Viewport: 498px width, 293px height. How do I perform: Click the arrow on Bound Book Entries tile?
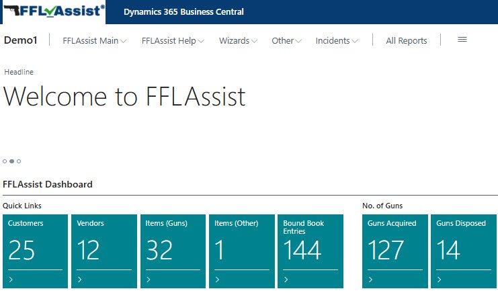[286, 280]
